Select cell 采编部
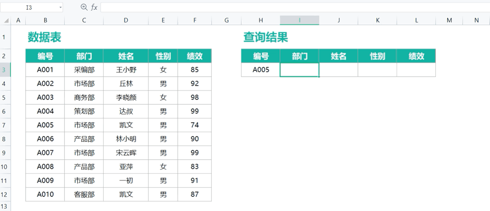The image size is (490, 211). [84, 70]
